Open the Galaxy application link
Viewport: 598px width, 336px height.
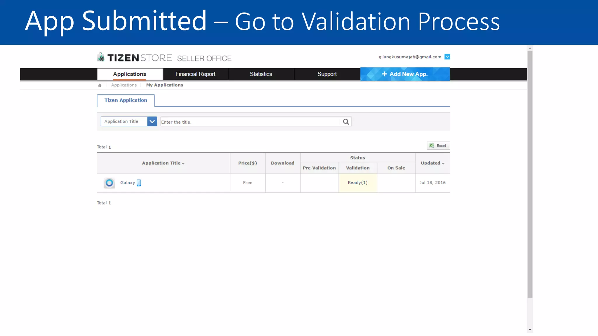tap(128, 183)
